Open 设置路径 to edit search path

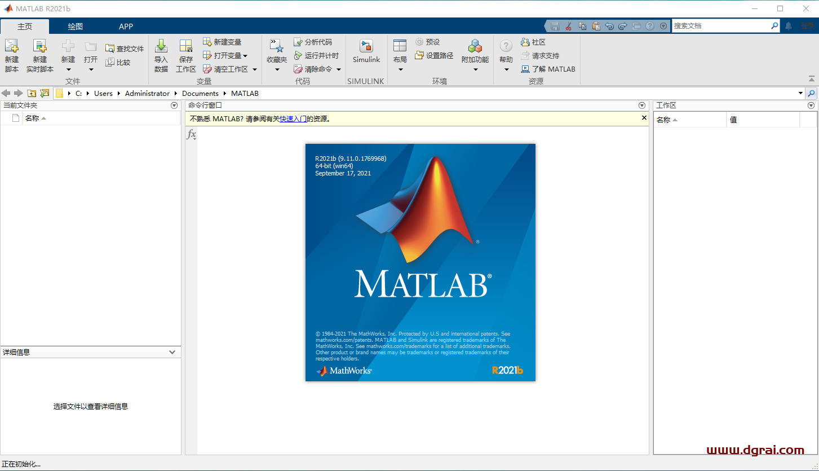pos(433,55)
